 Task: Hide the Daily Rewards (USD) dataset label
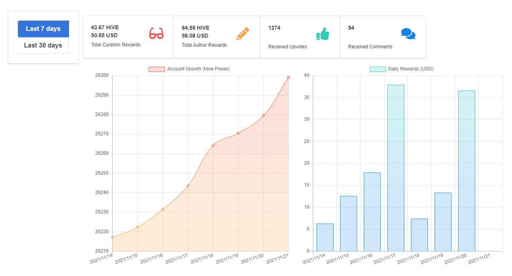[x=411, y=69]
